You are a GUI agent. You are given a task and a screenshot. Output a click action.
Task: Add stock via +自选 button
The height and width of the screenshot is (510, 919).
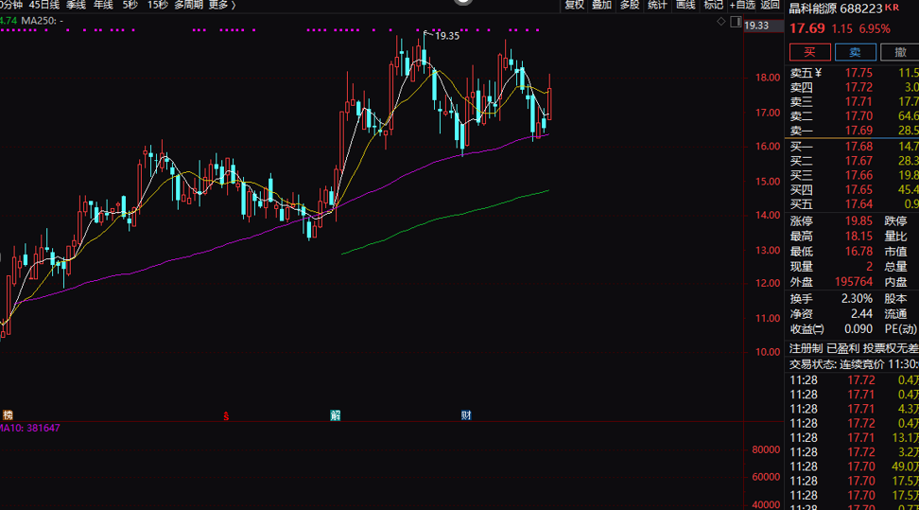coord(742,5)
